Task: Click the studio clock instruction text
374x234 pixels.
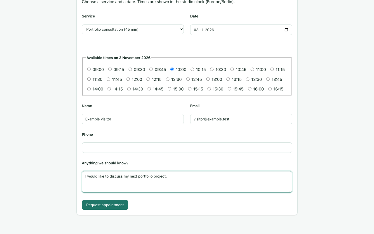Action: coord(158,2)
